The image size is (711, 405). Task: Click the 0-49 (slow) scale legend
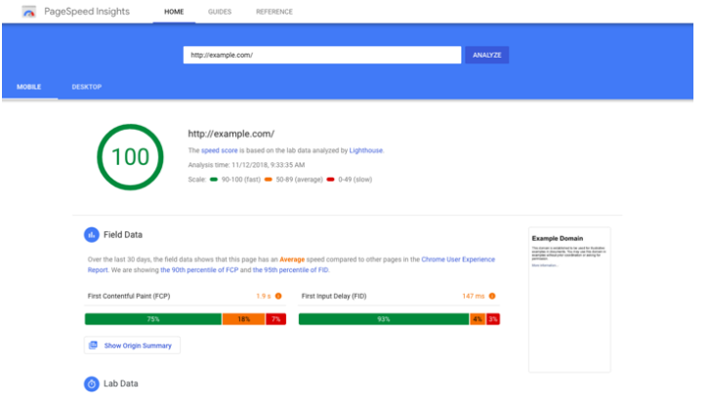coord(350,180)
